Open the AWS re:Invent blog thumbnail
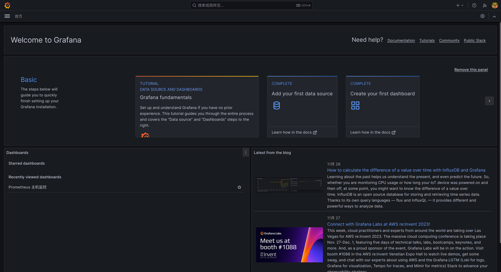This screenshot has height=272, width=501. (x=289, y=245)
